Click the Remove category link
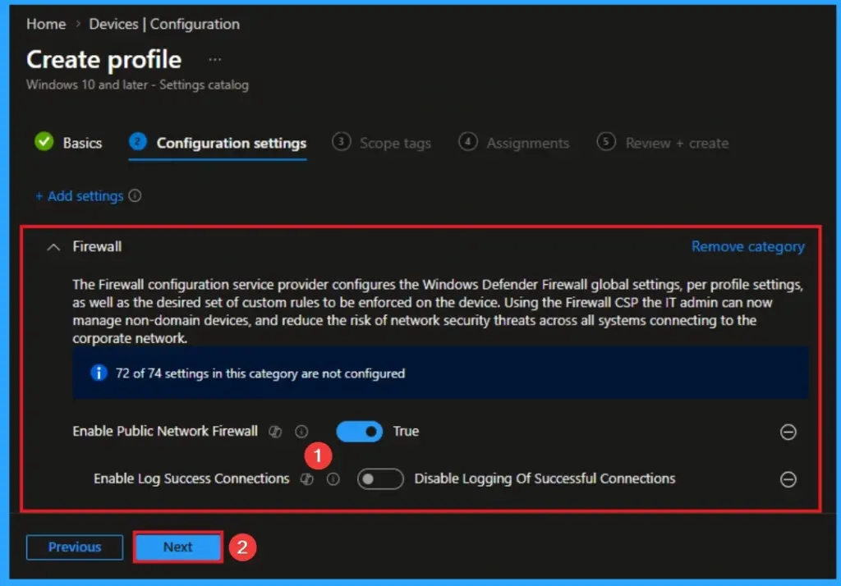Screen dimensions: 841x586 pos(747,246)
